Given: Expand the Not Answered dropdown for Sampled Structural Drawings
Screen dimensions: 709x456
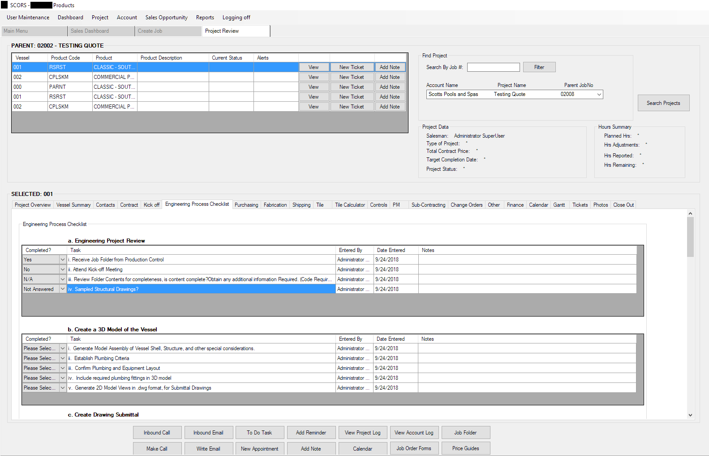Looking at the screenshot, I should pyautogui.click(x=63, y=289).
